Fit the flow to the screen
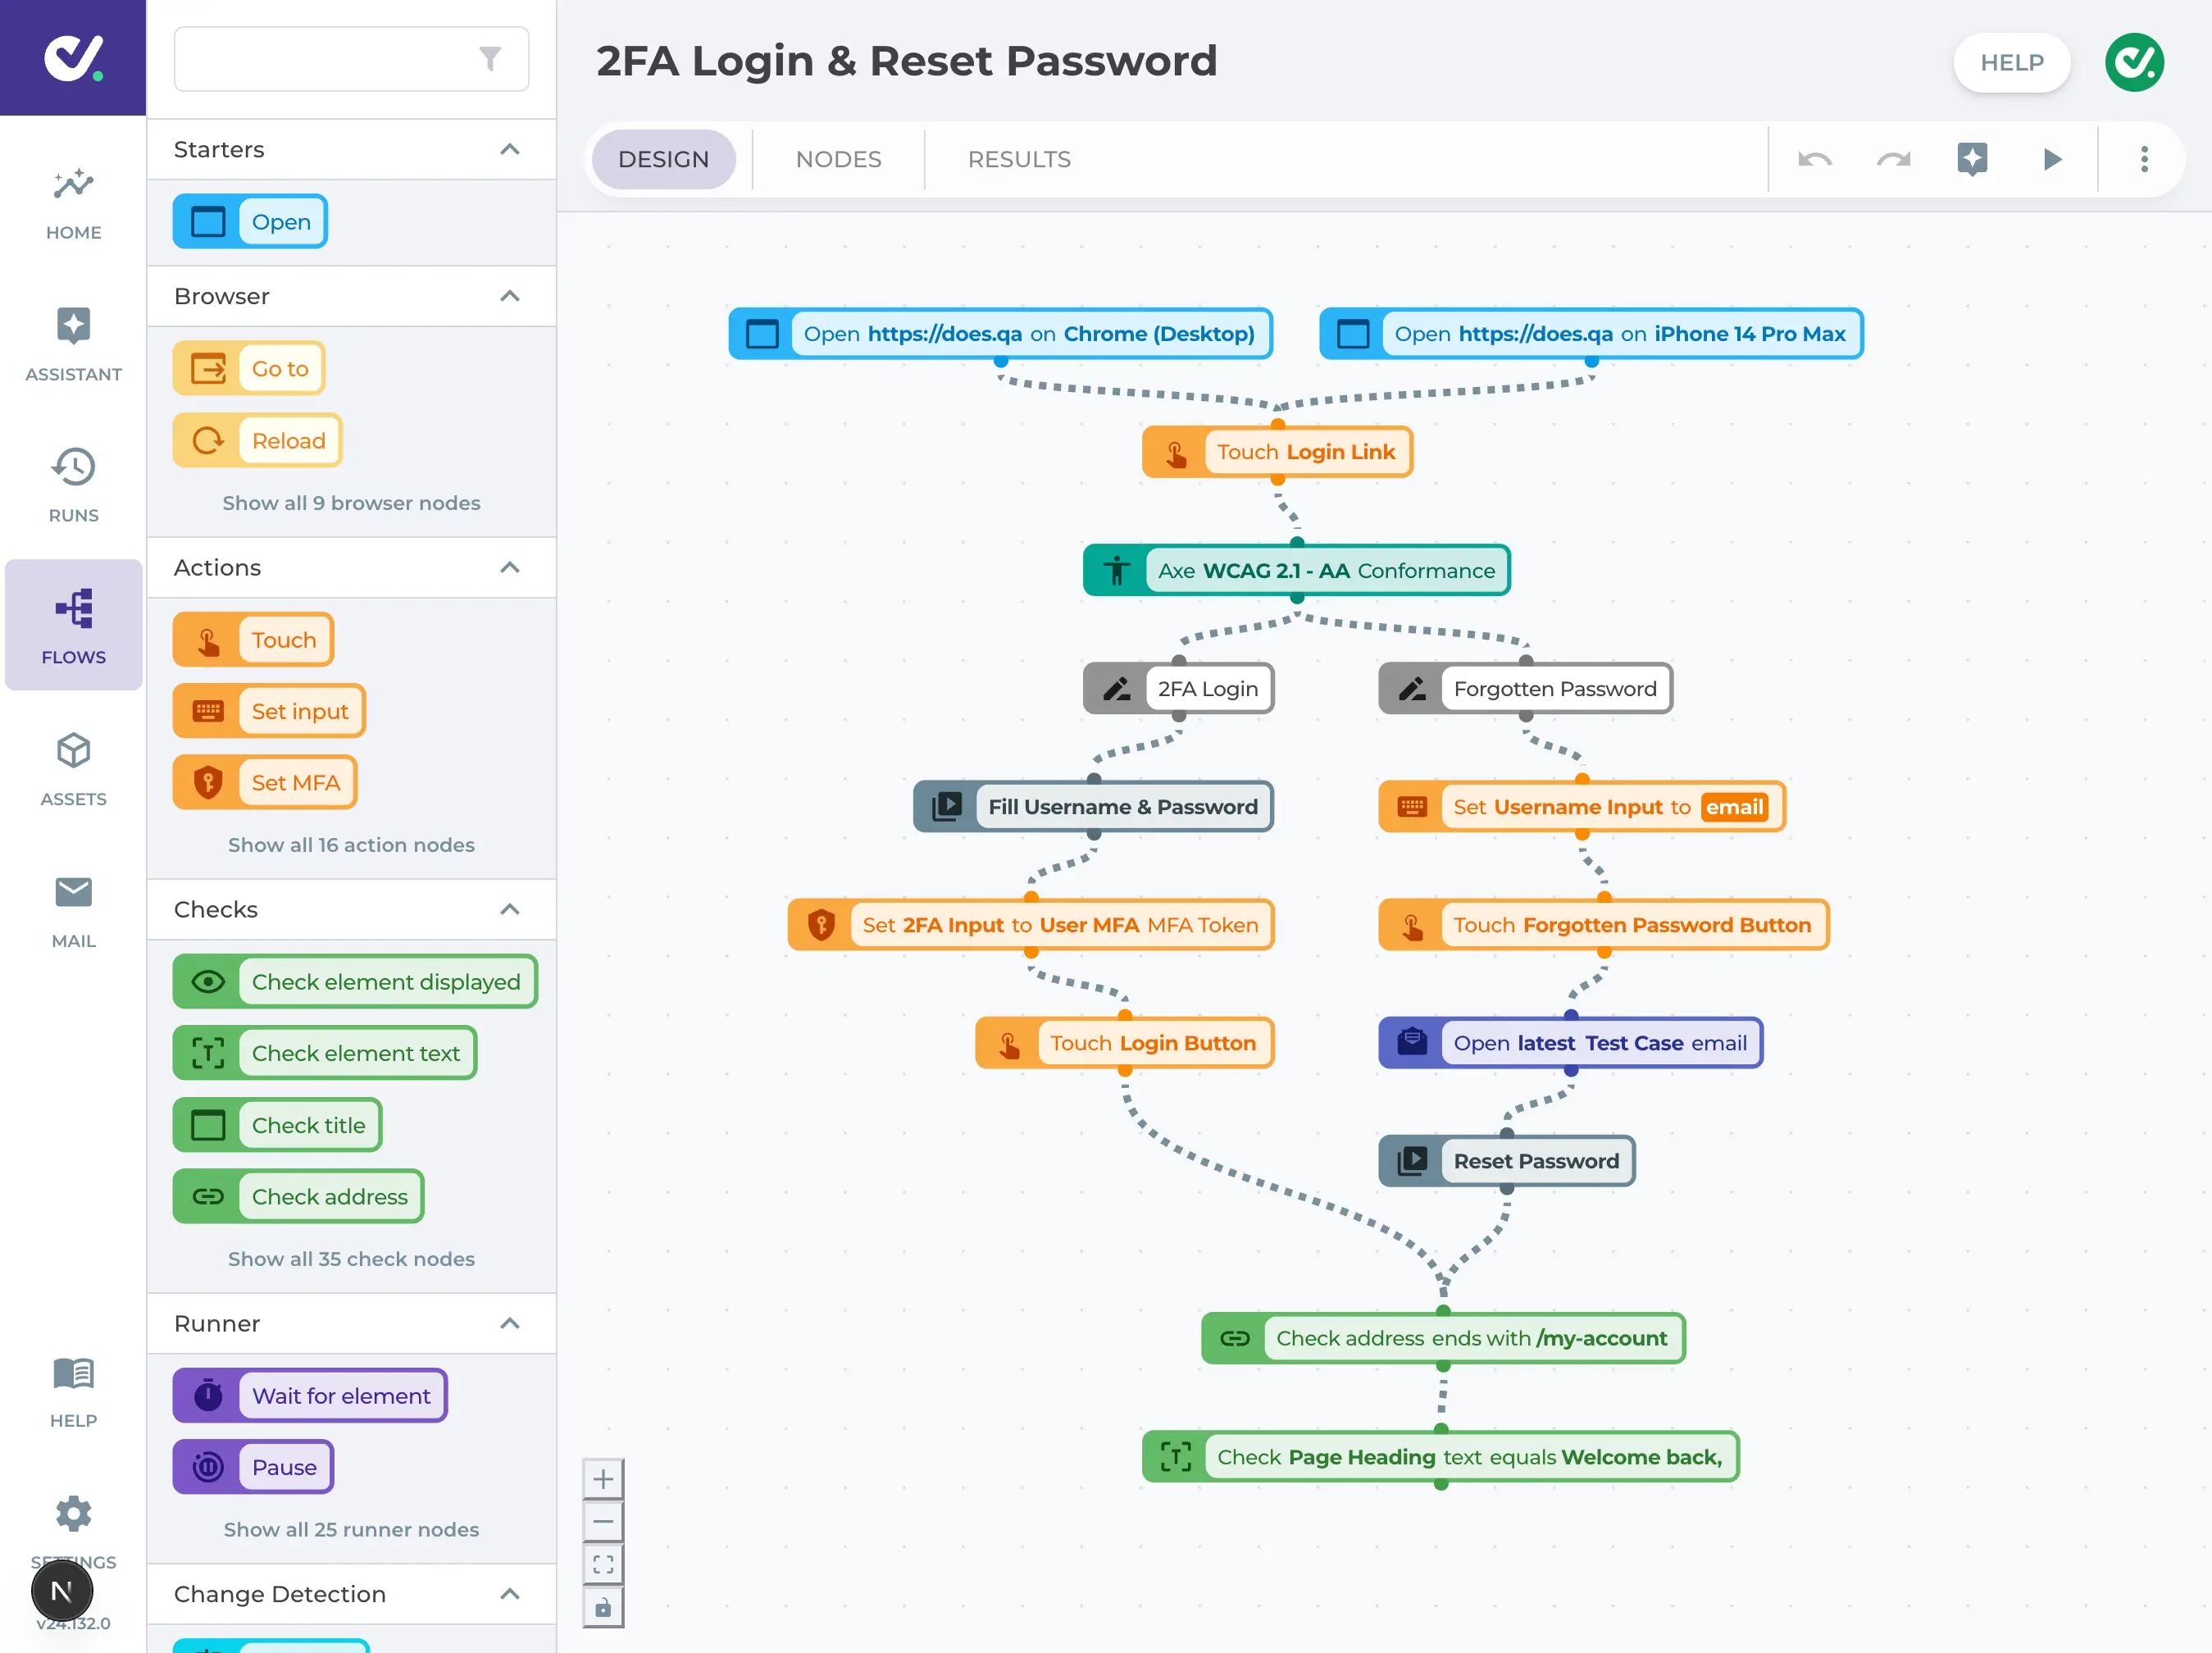 603,1563
